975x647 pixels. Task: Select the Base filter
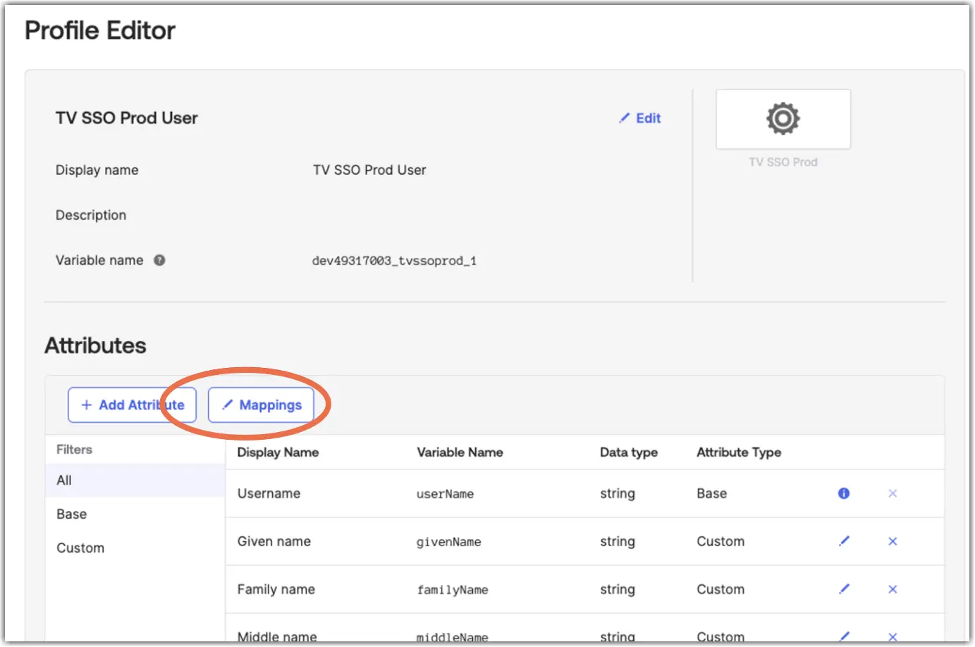(135, 514)
